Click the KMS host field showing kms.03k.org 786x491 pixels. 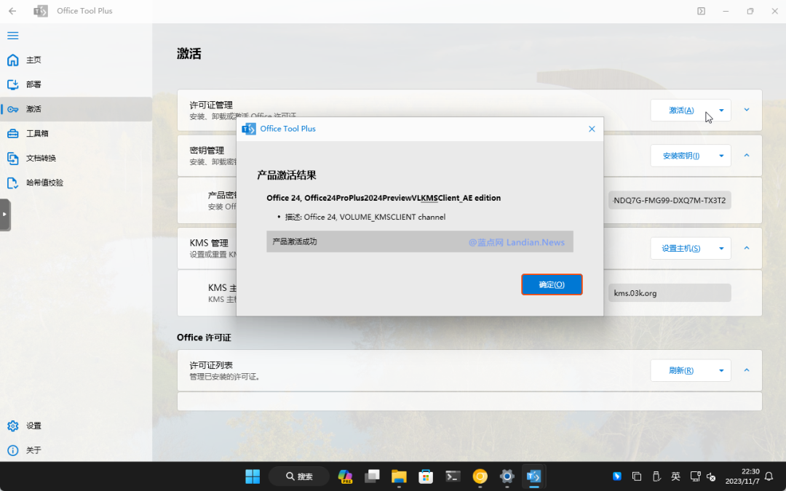(x=669, y=292)
